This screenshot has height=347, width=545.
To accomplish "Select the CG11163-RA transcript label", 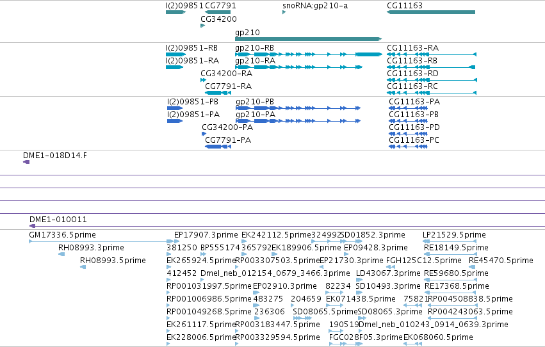I will (x=412, y=47).
